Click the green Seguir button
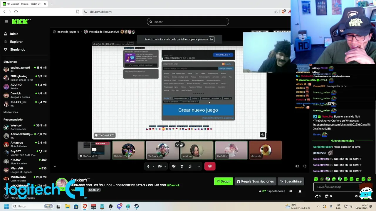 point(224,181)
